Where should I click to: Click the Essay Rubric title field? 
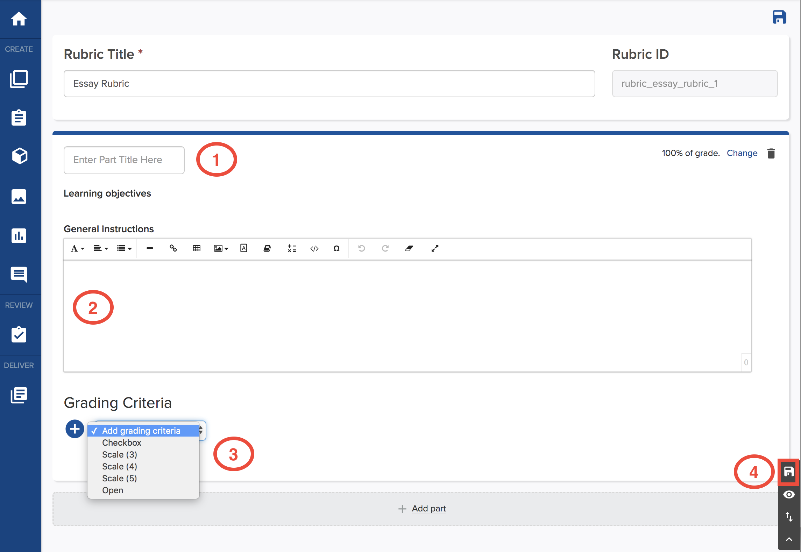coord(329,83)
